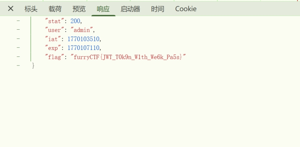This screenshot has height=147, width=300.
Task: Switch to the 标头 tab
Action: pos(31,9)
